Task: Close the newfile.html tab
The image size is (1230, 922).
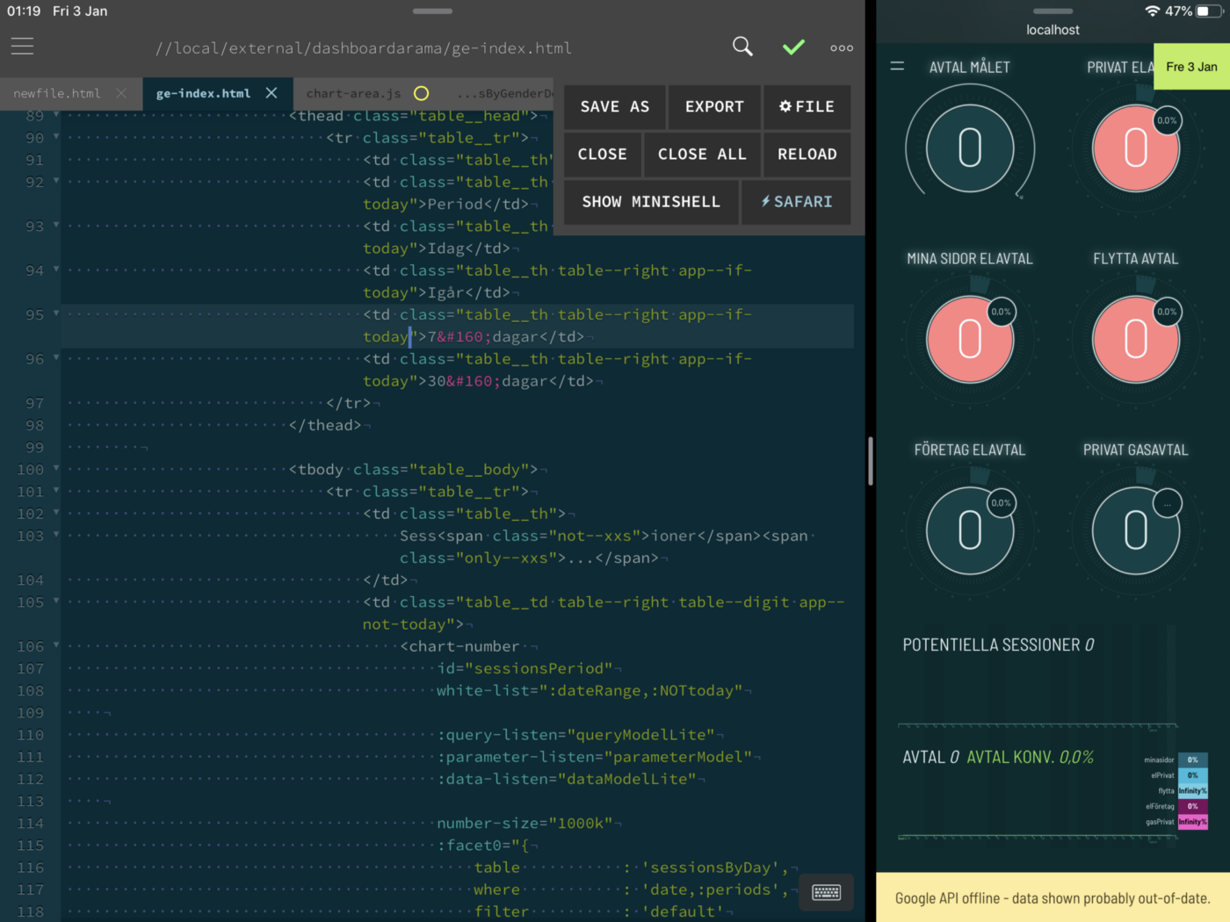Action: (121, 93)
